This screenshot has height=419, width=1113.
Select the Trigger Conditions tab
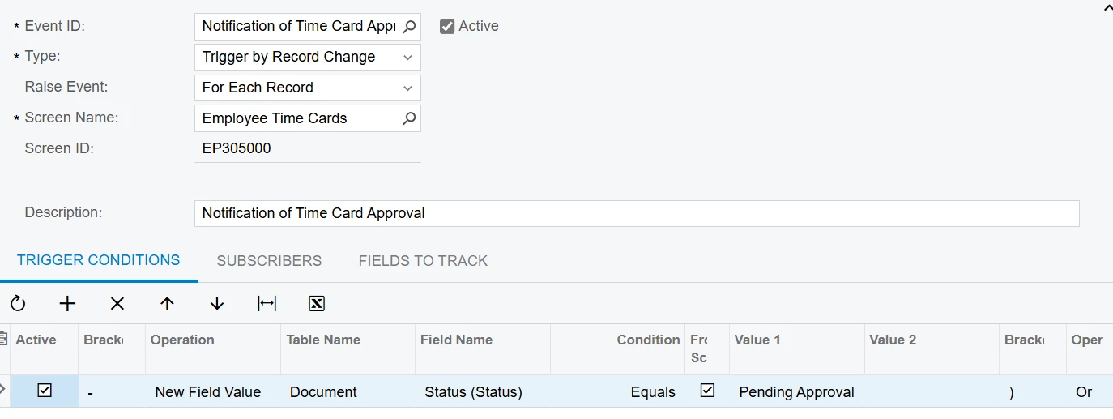coord(98,260)
